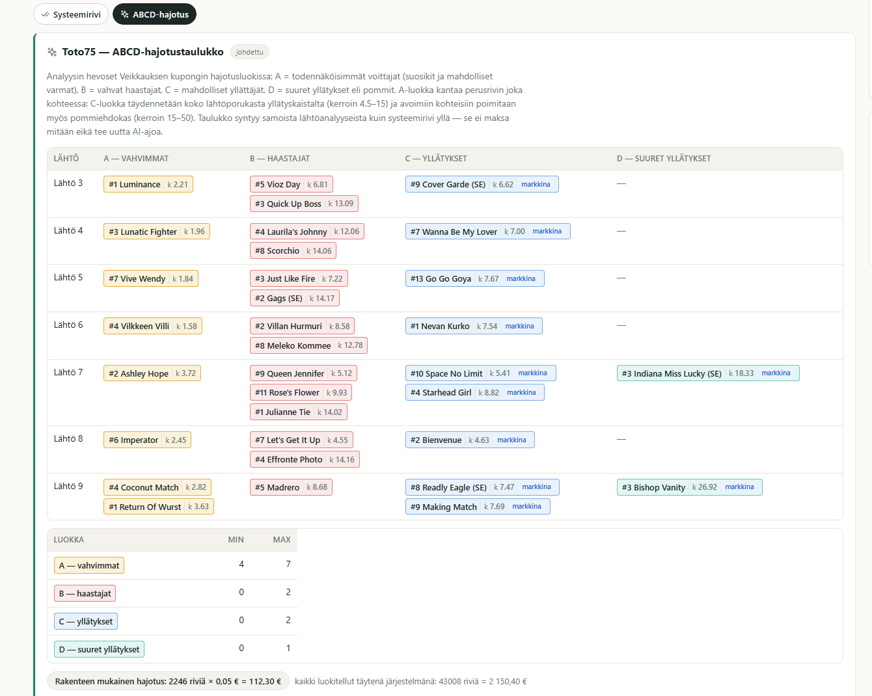Select #4 Coconut Match chip
The image size is (872, 696).
pos(157,487)
